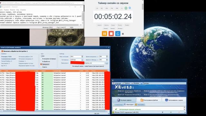
Task: Open the blue magnifier icon in timer
Action: (130, 8)
